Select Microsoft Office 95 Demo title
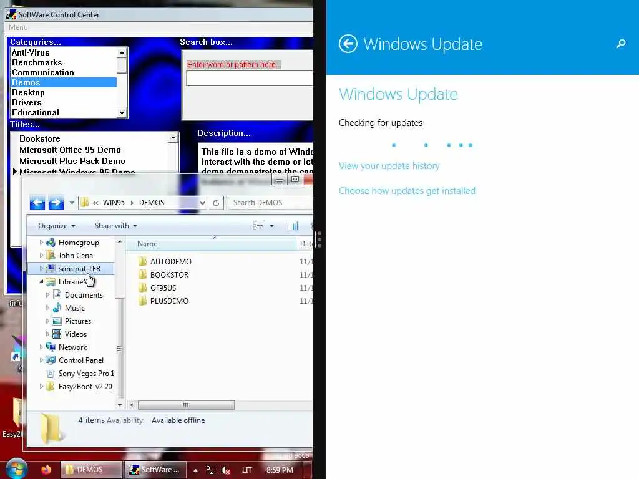 pos(70,150)
